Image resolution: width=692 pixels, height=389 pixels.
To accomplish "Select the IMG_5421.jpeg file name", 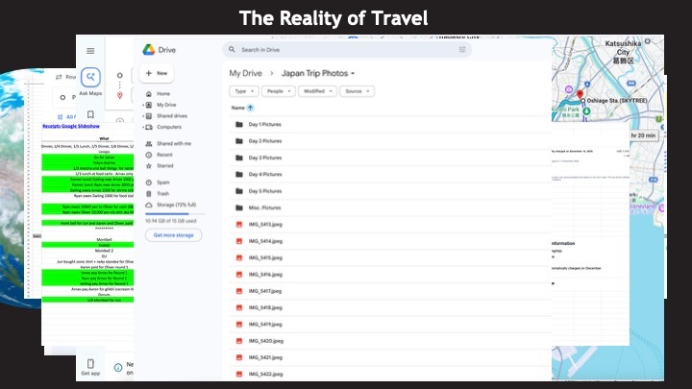I will click(x=265, y=357).
